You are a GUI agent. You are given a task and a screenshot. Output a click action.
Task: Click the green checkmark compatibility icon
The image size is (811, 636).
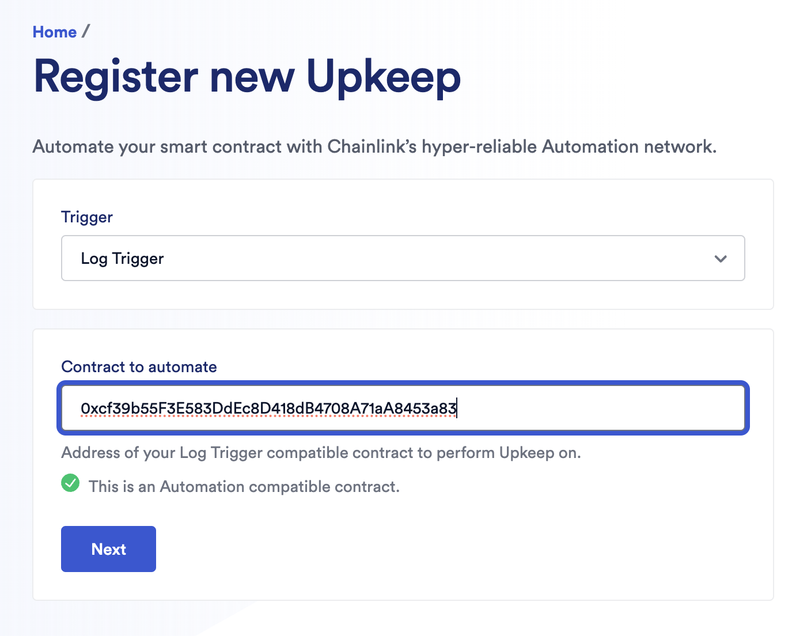tap(70, 483)
